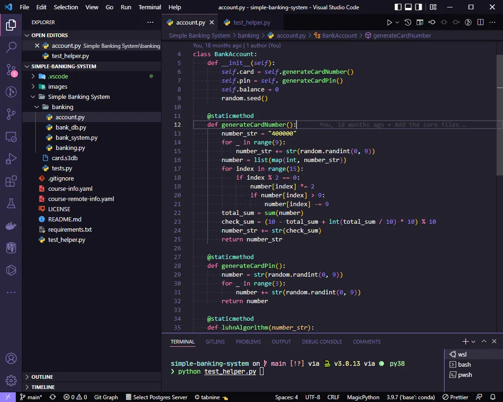503x402 pixels.
Task: Open the run dropdown chevron next to play button
Action: [x=397, y=22]
